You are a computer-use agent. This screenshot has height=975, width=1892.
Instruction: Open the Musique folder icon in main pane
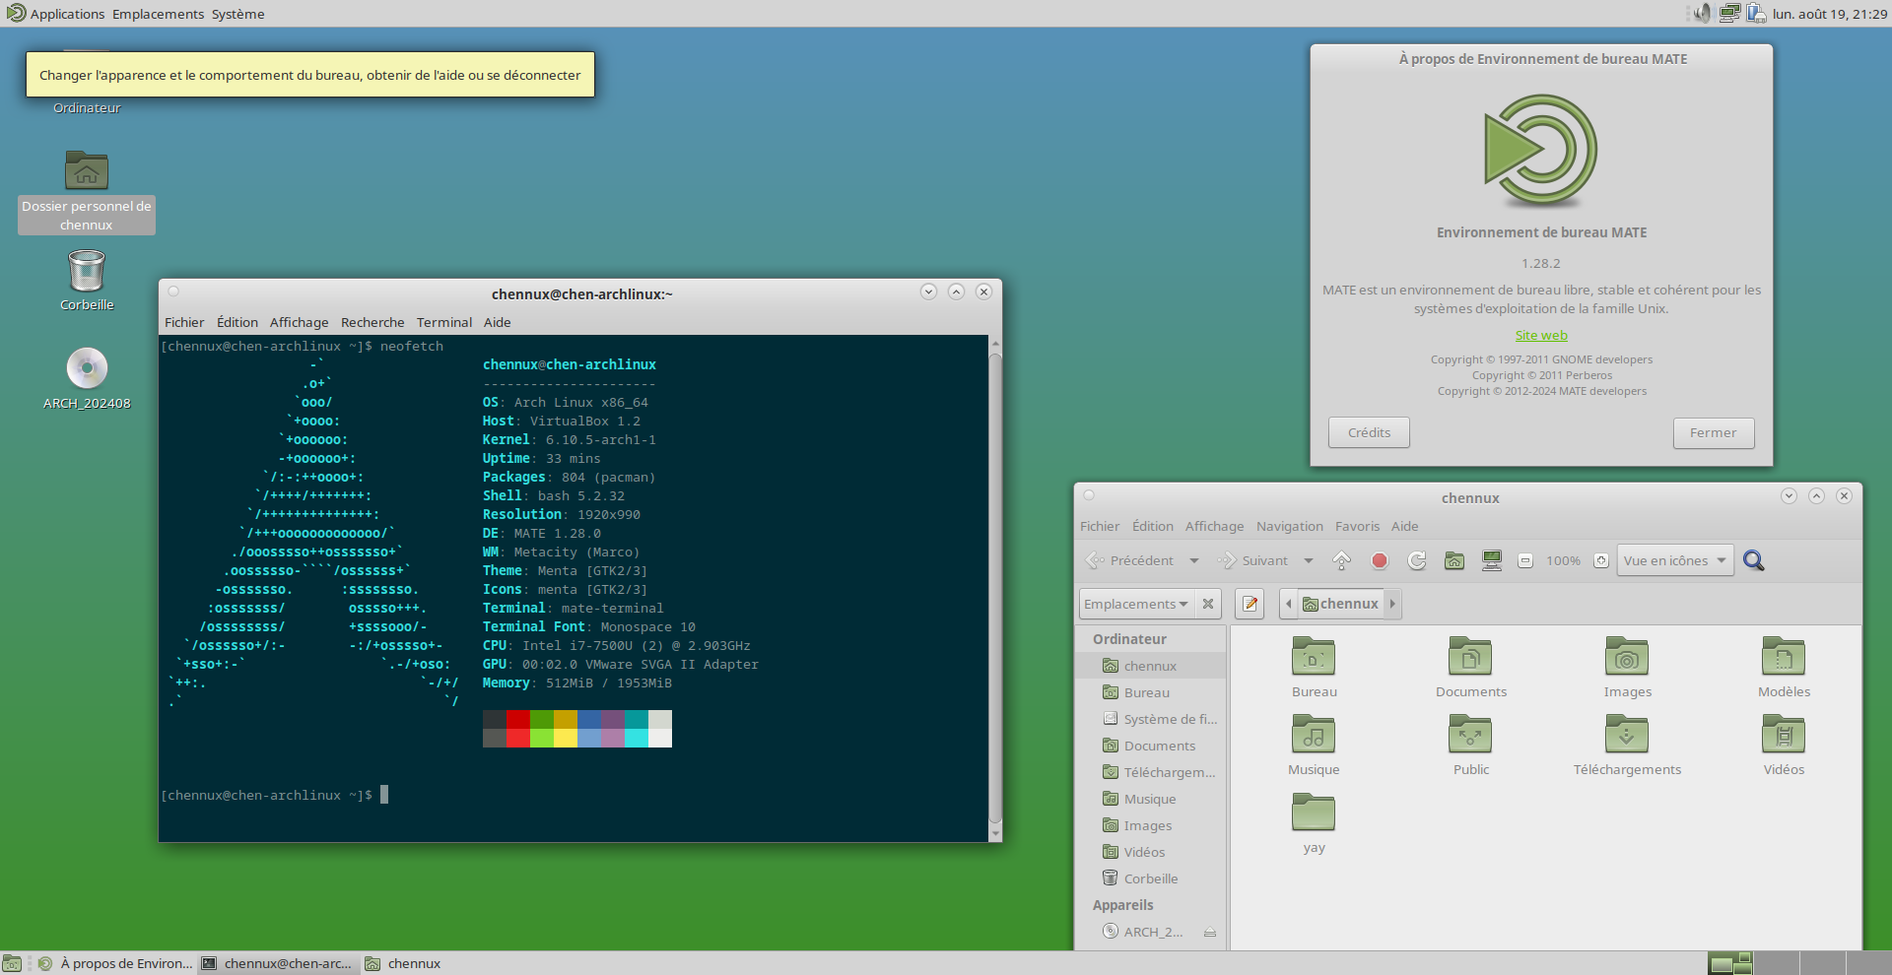pyautogui.click(x=1314, y=735)
